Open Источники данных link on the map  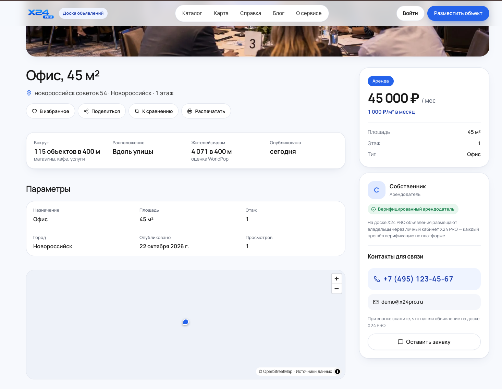click(x=314, y=372)
